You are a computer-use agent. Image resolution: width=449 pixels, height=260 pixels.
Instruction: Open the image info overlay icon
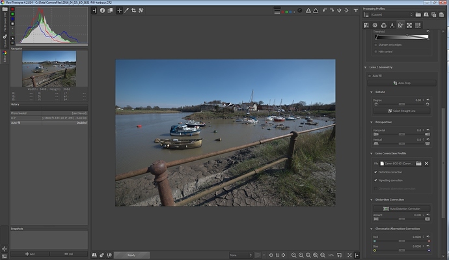(x=102, y=10)
